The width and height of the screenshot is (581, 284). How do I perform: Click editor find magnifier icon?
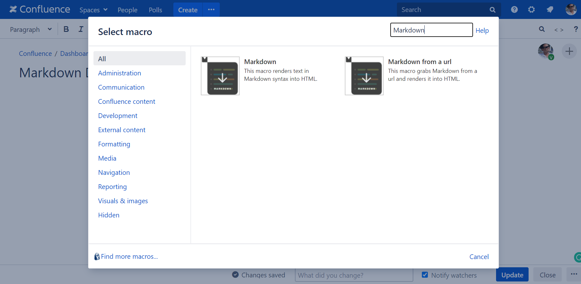pos(542,29)
